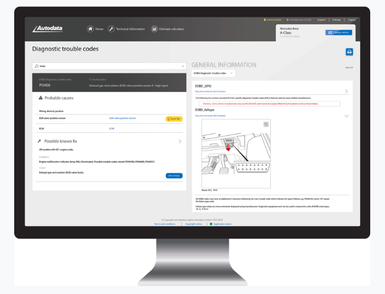The height and width of the screenshot is (294, 385).
Task: Click the Probable causes warning icon
Action: coord(41,98)
